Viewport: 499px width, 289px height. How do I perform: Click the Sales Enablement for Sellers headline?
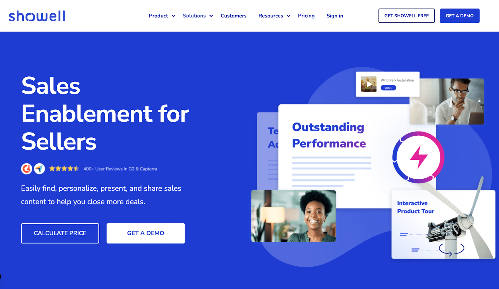click(105, 114)
